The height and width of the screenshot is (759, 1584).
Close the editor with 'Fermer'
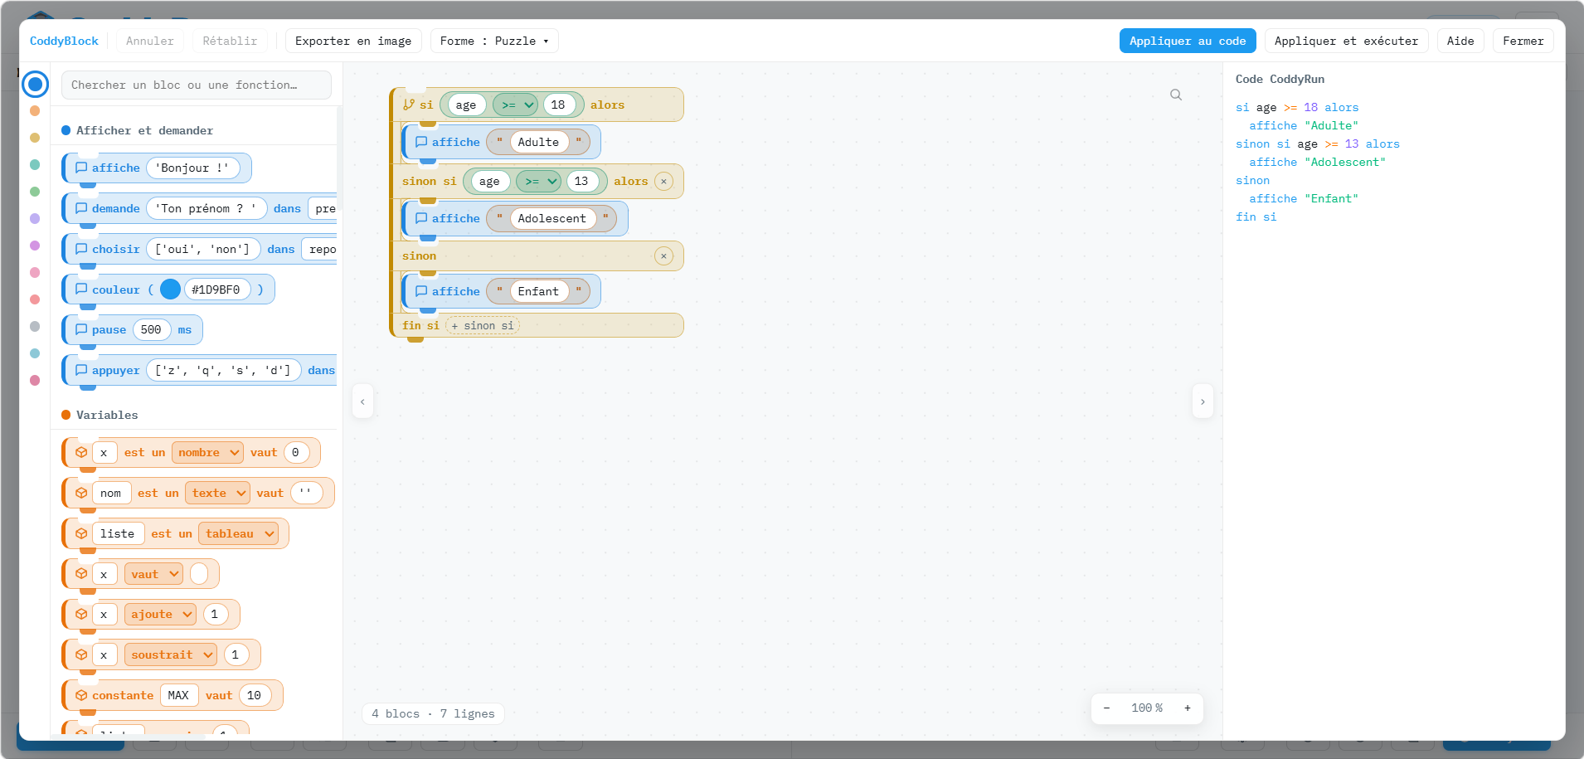coord(1523,41)
